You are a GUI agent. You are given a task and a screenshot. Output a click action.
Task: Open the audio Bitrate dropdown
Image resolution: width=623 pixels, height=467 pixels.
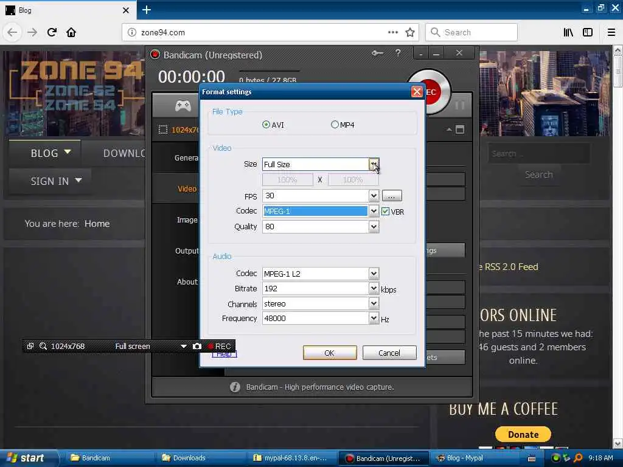coord(374,288)
